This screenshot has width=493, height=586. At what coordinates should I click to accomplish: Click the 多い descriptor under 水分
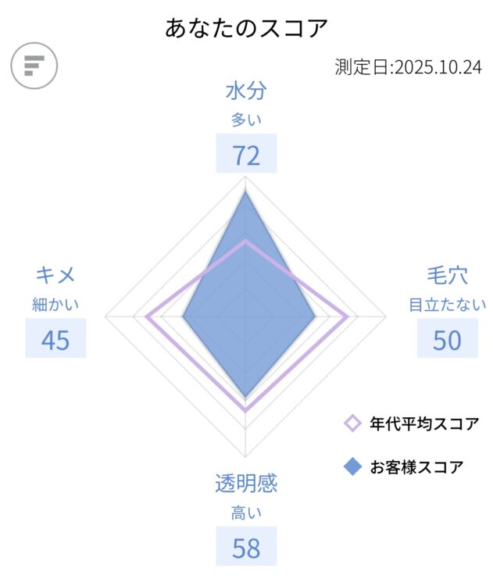pos(246,120)
